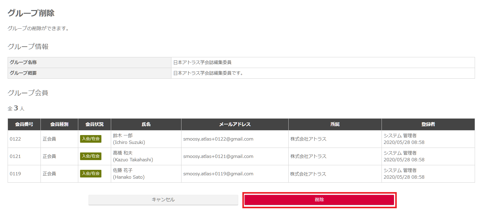This screenshot has height=211, width=482.
Task: Click email smoosy.atlas+0121@gmail.com
Action: 218,156
